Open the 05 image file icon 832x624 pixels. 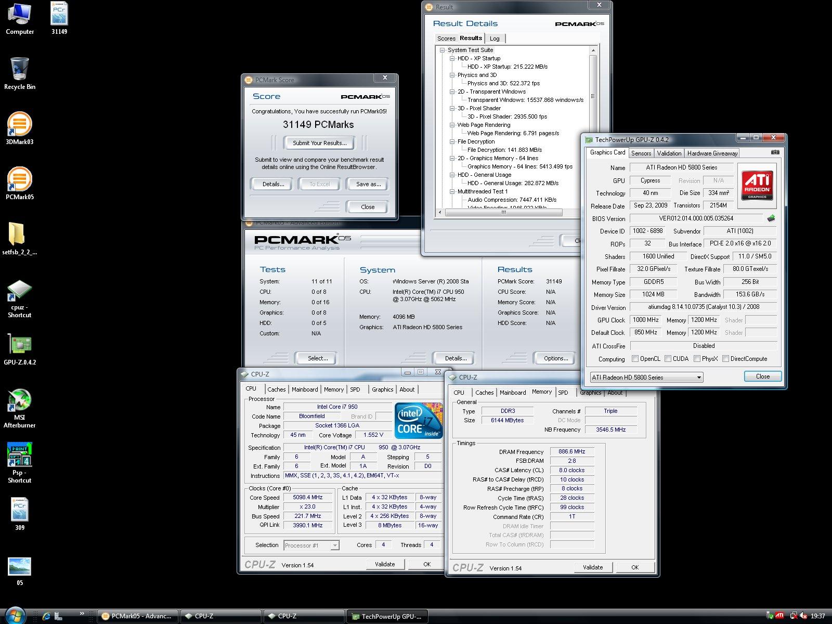click(x=20, y=571)
